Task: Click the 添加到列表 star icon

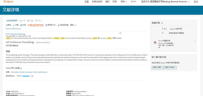Action: point(59,25)
